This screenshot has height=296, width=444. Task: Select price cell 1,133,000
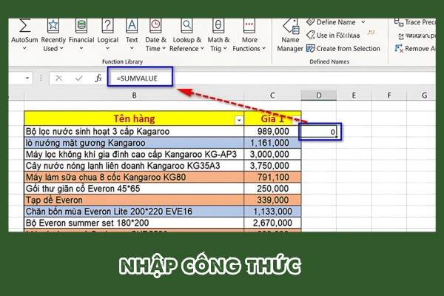click(272, 212)
